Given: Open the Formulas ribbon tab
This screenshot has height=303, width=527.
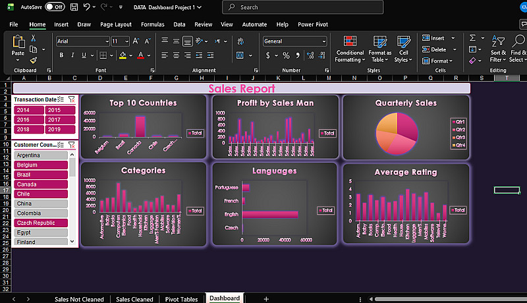Looking at the screenshot, I should 152,24.
